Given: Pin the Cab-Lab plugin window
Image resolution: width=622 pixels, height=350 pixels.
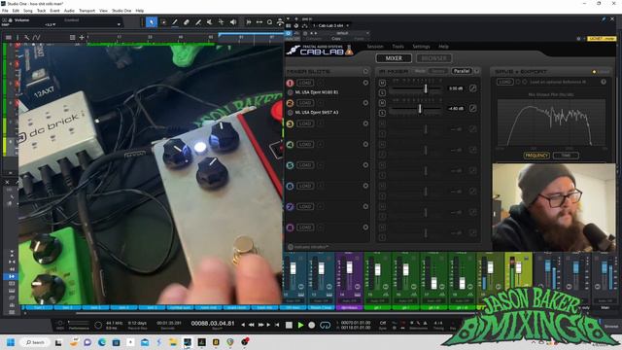Looking at the screenshot, I should (604, 19).
